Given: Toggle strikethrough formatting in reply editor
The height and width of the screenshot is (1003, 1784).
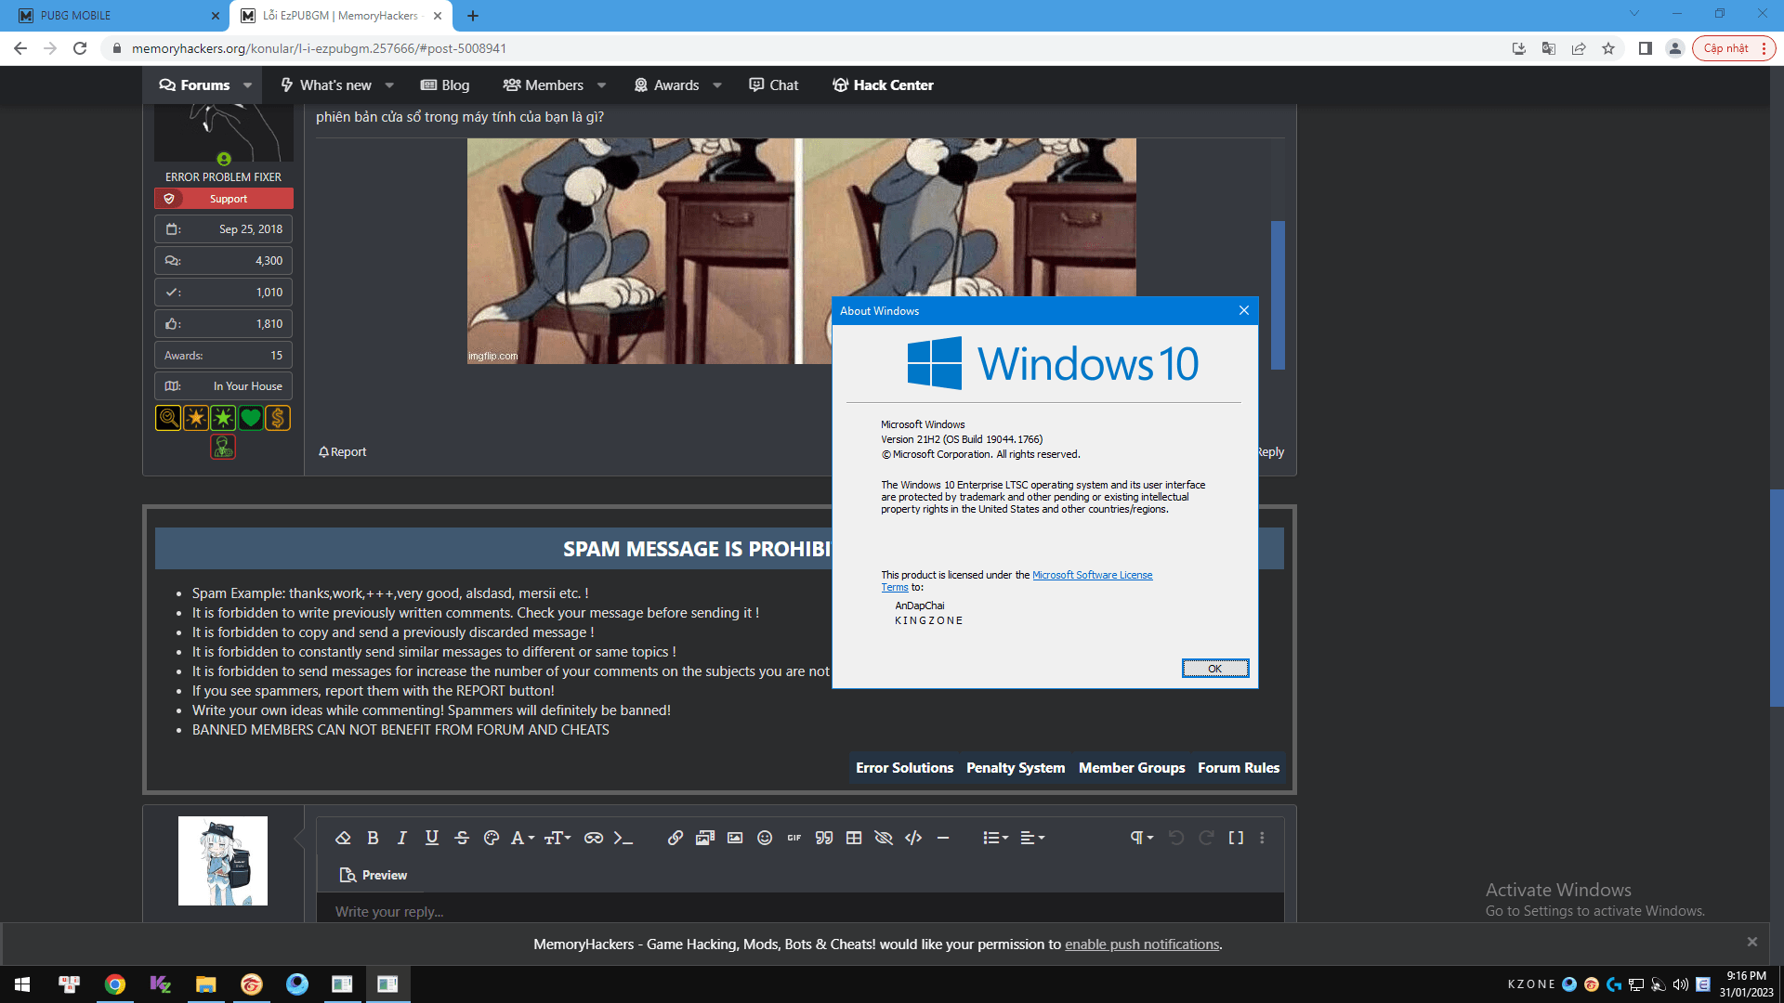Looking at the screenshot, I should (x=462, y=838).
